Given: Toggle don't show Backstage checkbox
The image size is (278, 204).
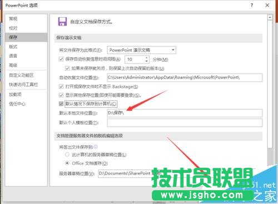Looking at the screenshot, I should 61,87.
